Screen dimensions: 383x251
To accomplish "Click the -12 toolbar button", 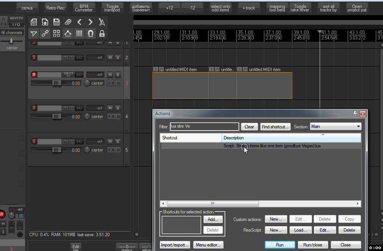I will pos(192,8).
